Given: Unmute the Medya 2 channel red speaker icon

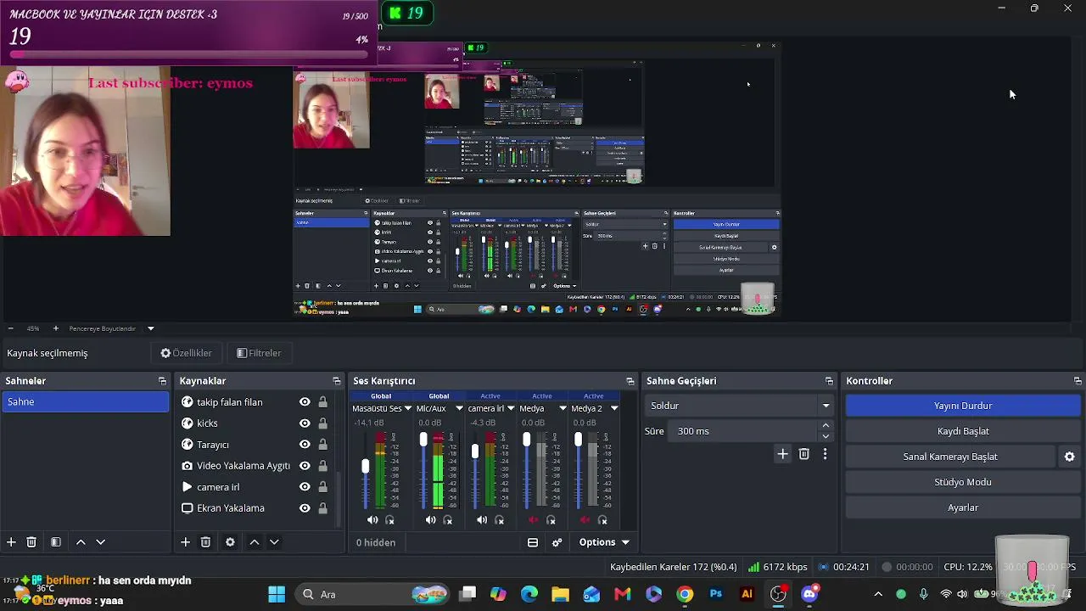Looking at the screenshot, I should [x=585, y=520].
